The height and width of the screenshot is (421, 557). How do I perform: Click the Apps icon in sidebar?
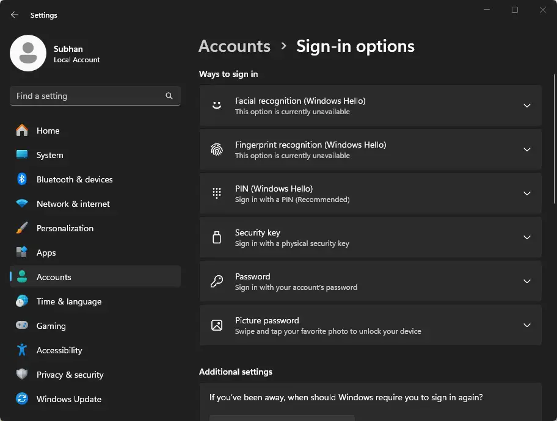tap(21, 252)
